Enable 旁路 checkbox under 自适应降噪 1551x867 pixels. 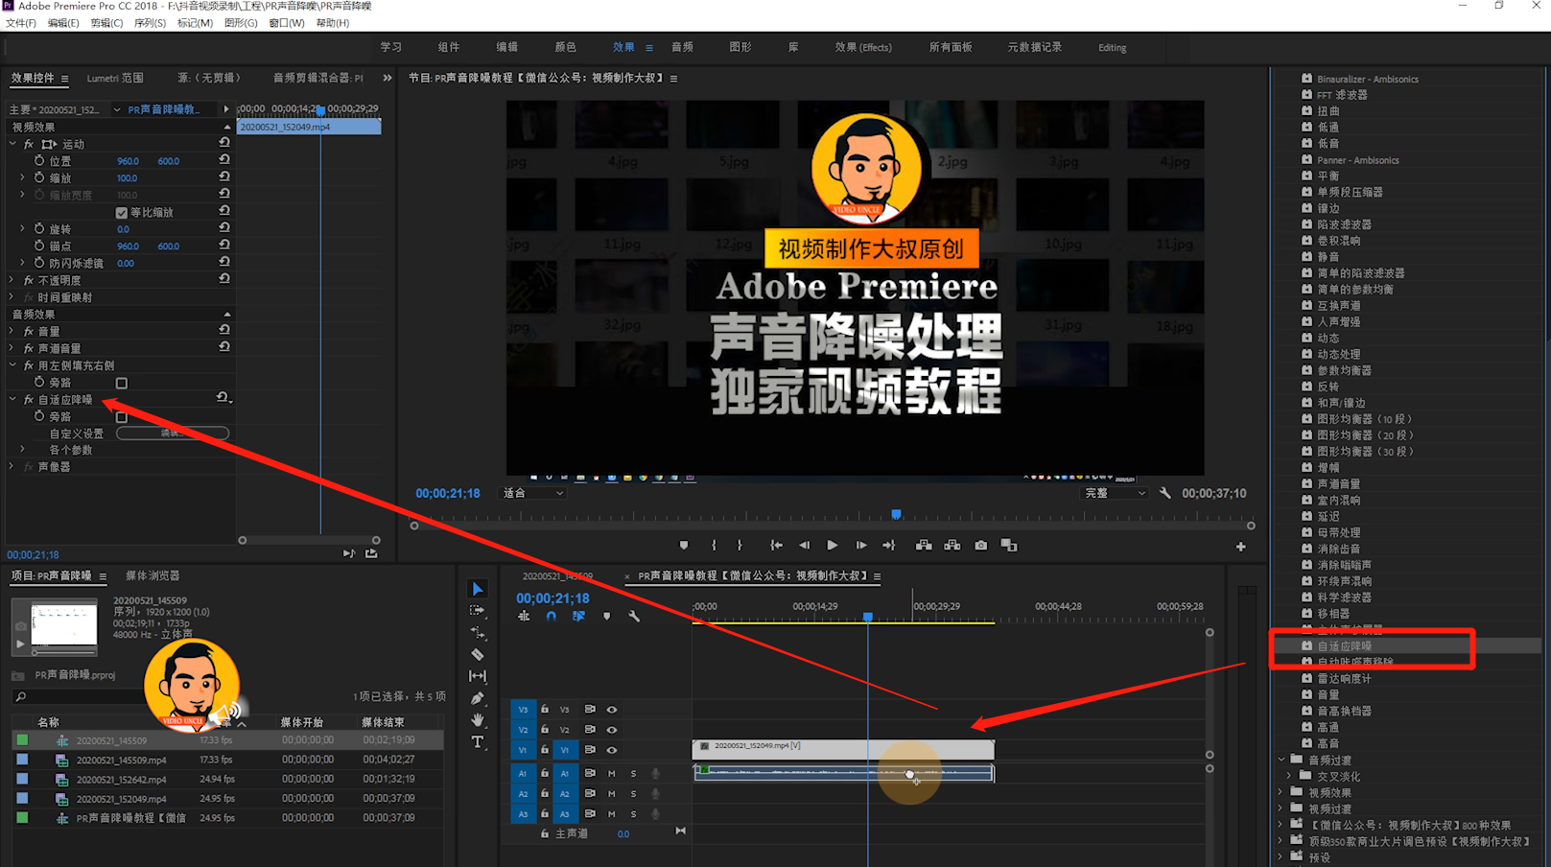[122, 417]
